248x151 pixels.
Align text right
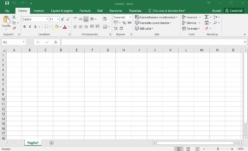pos(86,26)
